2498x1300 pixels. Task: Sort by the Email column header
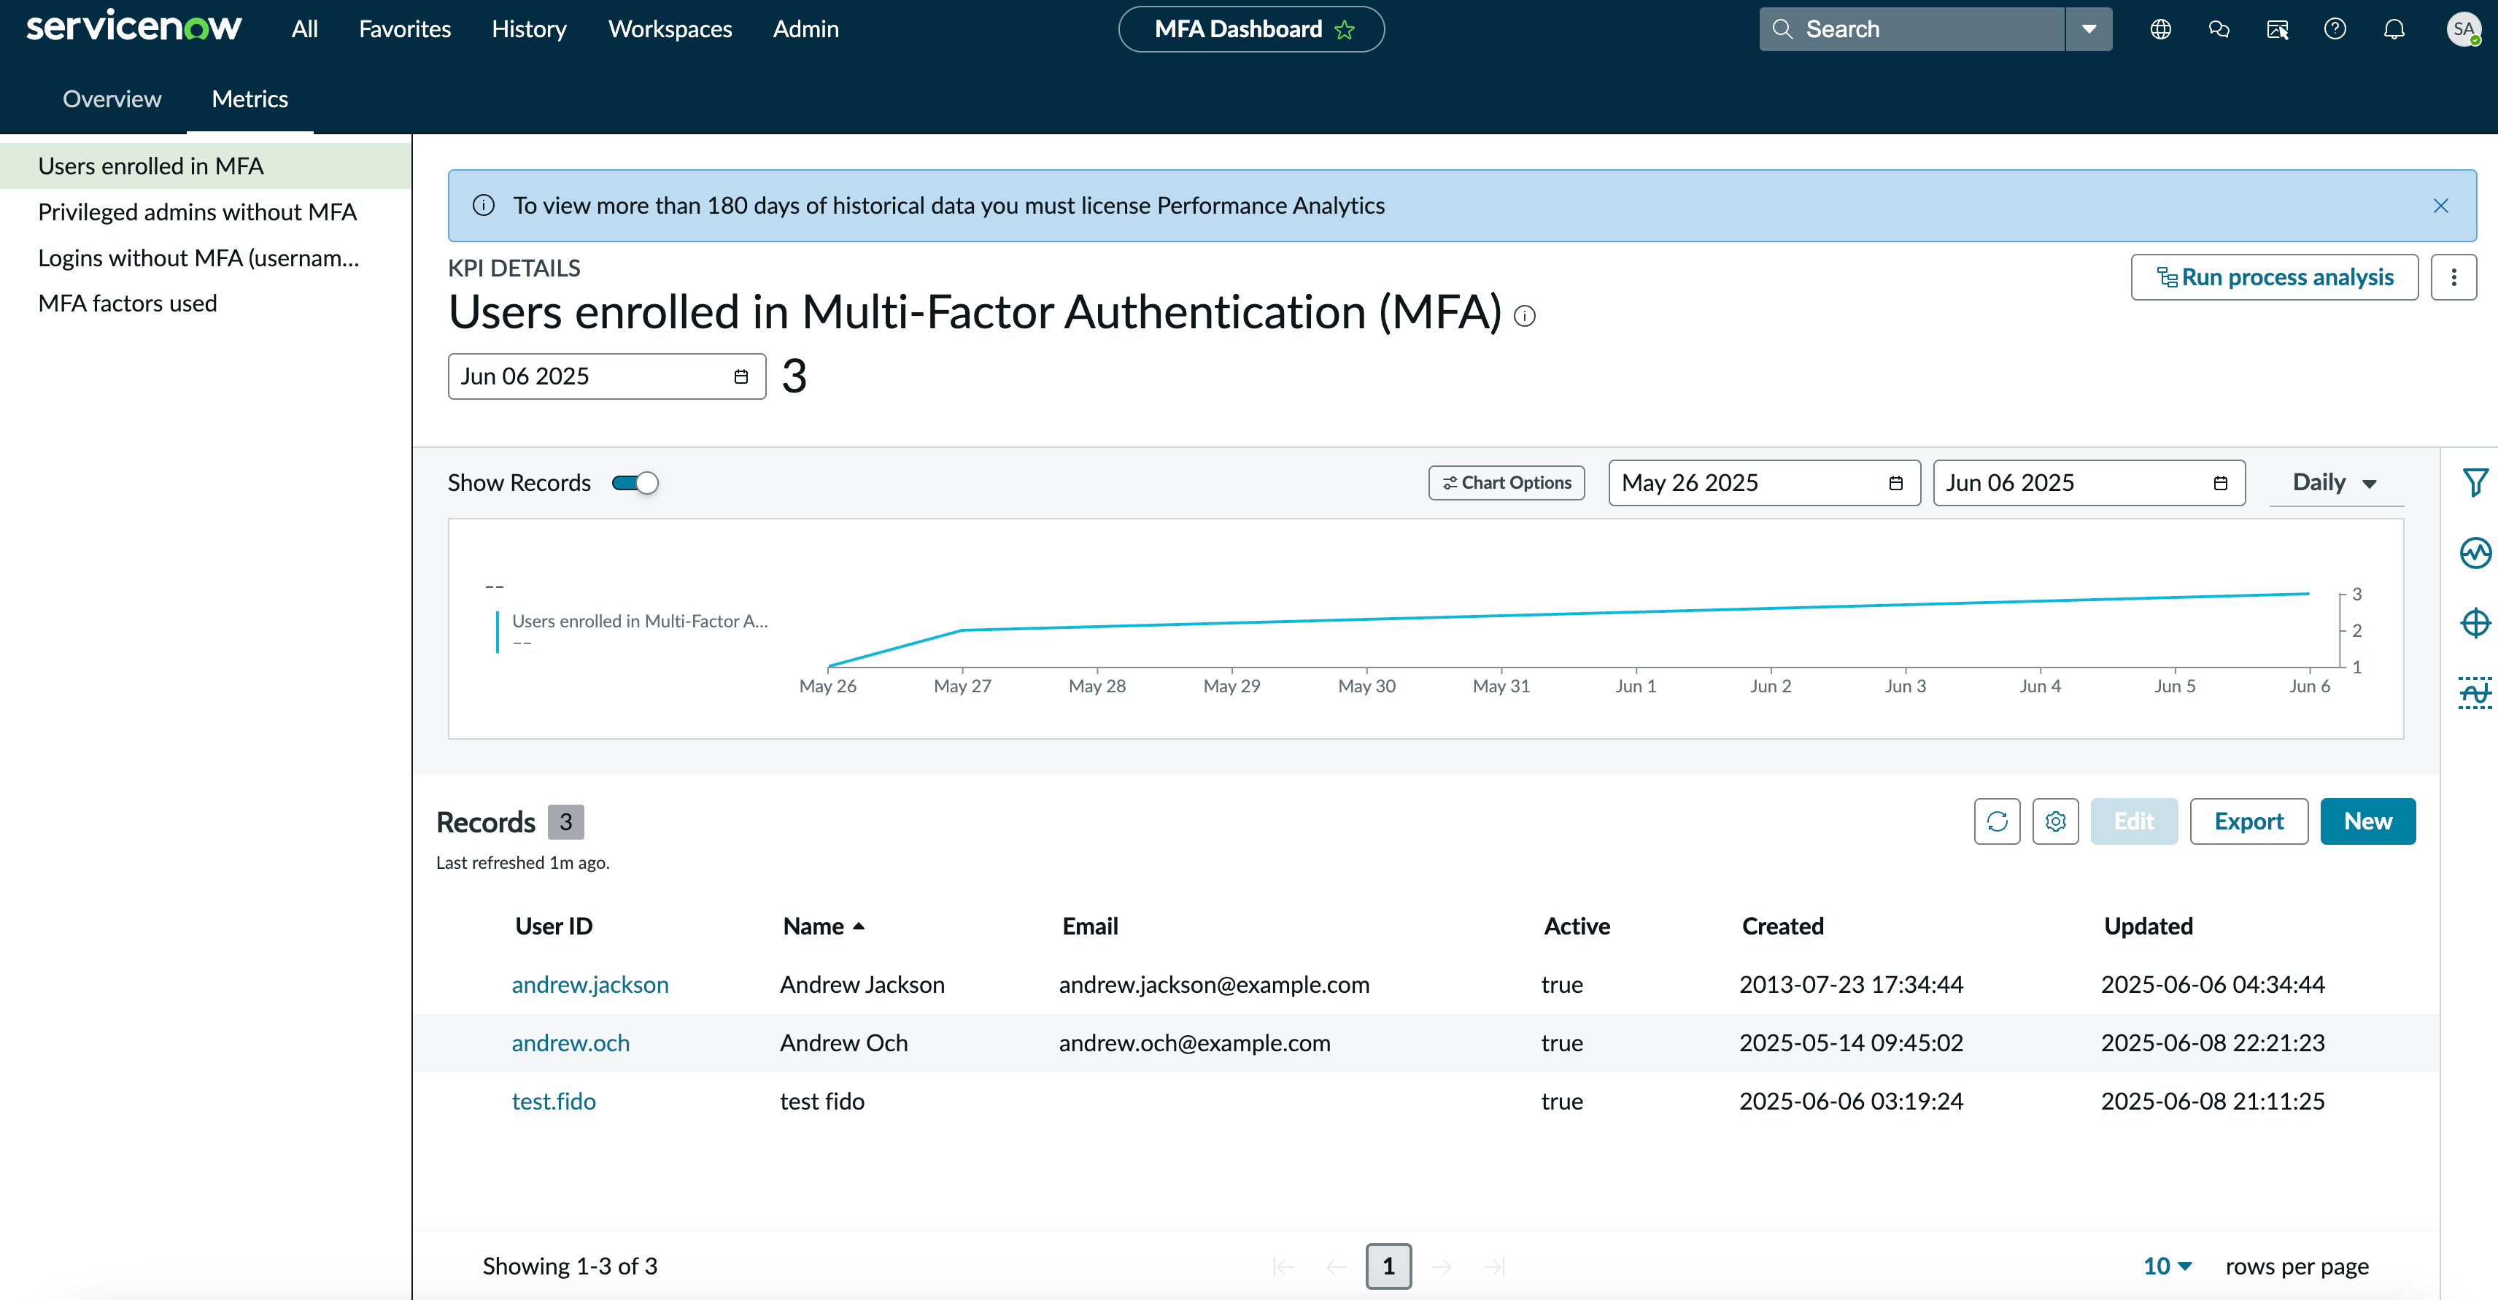pyautogui.click(x=1090, y=926)
